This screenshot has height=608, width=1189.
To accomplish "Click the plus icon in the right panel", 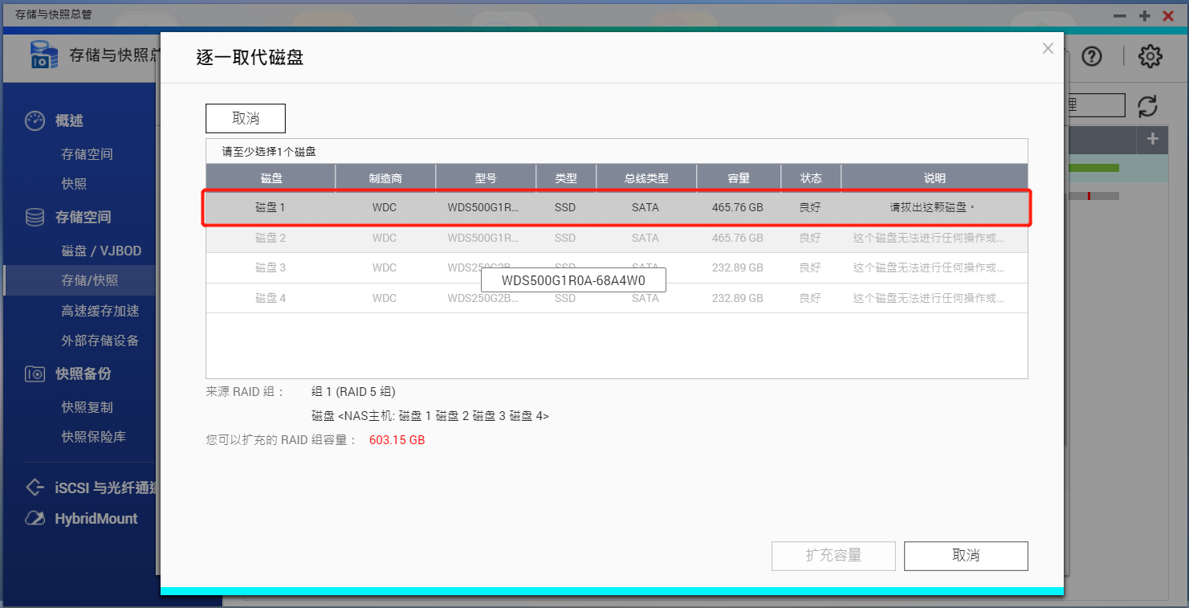I will coord(1153,139).
